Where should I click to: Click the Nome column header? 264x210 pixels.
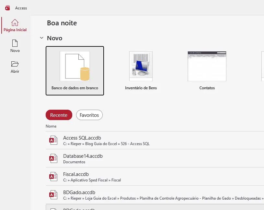51,126
